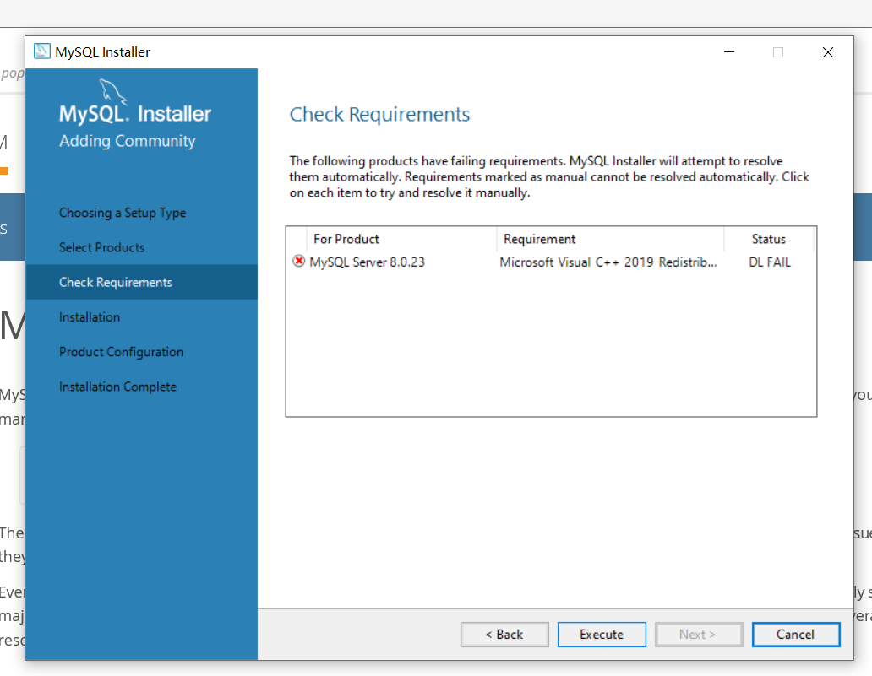The width and height of the screenshot is (872, 676).
Task: Click the Execute button
Action: click(602, 635)
